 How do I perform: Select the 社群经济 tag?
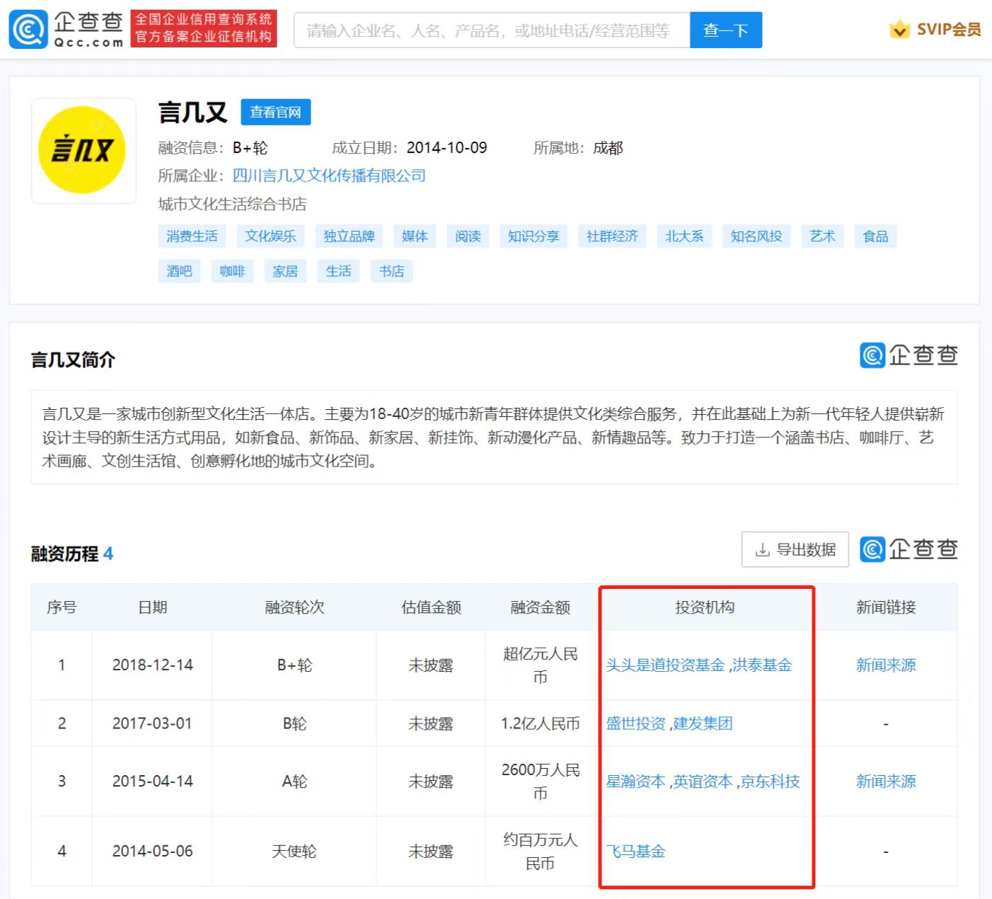pyautogui.click(x=612, y=236)
